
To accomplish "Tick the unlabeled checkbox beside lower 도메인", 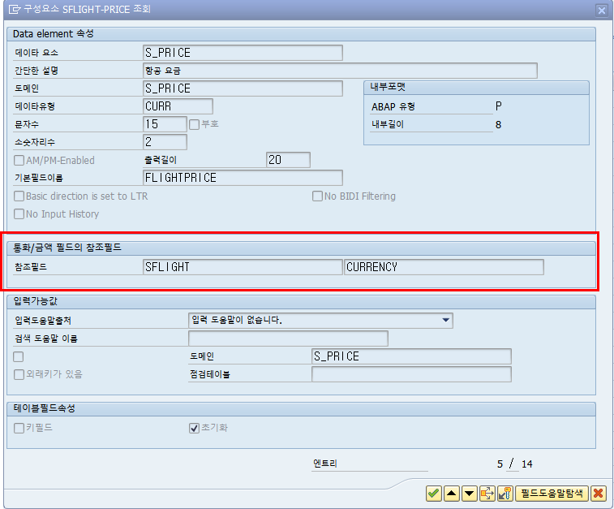I will [x=19, y=356].
